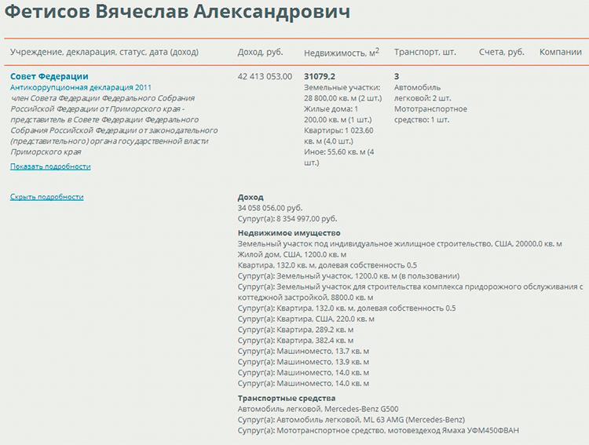Select the real estate total 31079,2
Image resolution: width=589 pixels, height=445 pixels.
(x=320, y=77)
